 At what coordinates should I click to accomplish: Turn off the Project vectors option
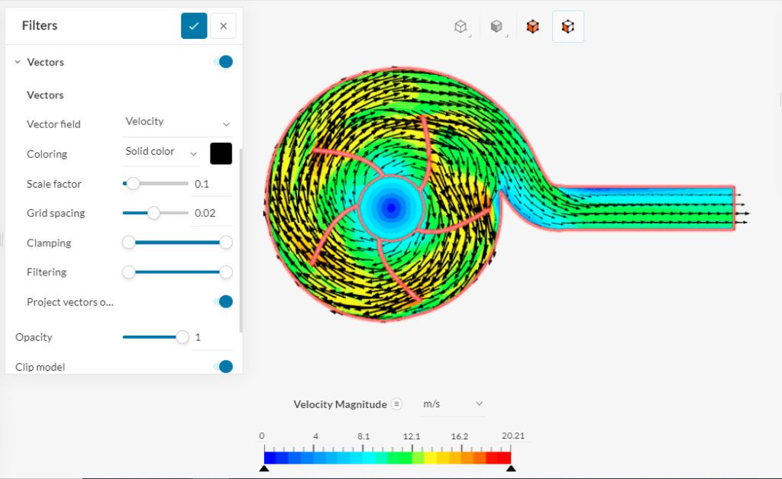pos(224,301)
